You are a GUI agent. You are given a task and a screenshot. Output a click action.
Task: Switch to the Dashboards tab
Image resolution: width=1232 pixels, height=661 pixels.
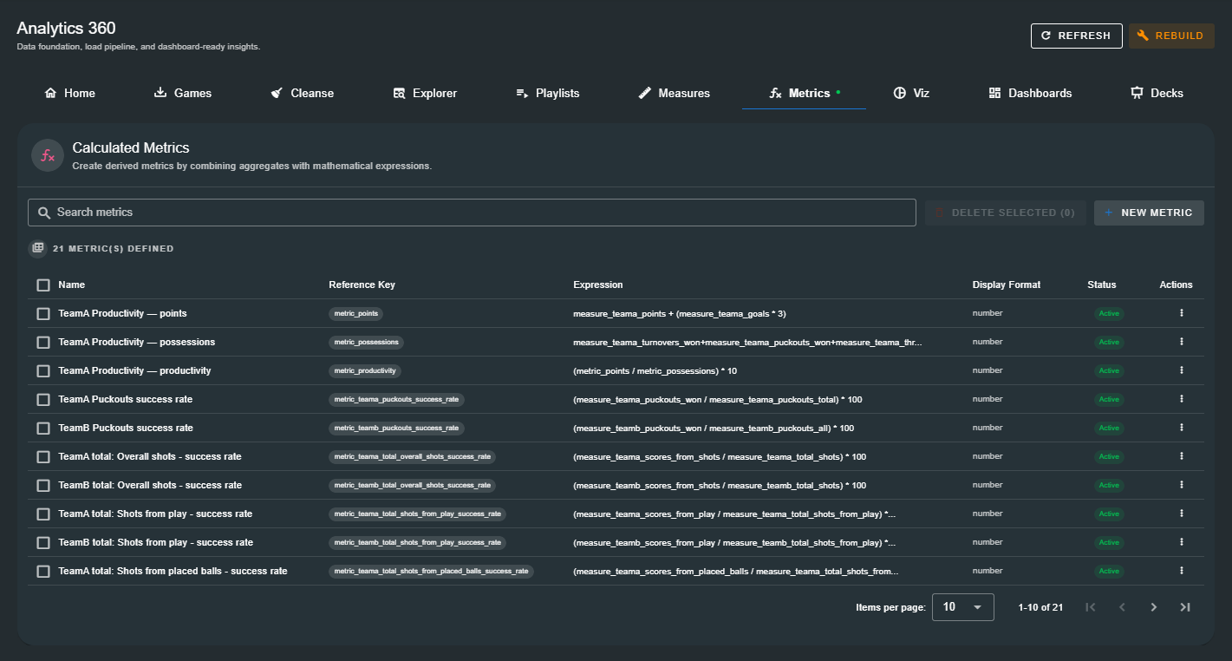click(x=1030, y=93)
